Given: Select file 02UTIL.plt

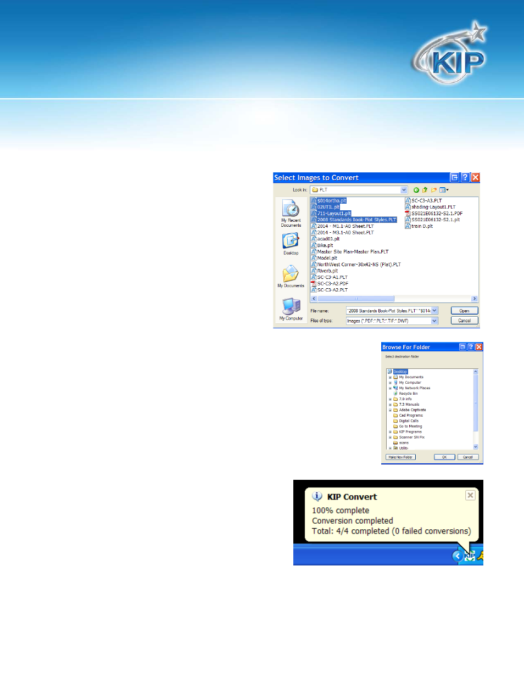Looking at the screenshot, I should click(328, 207).
